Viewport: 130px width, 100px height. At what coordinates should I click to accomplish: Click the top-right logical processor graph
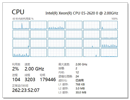(109, 25)
